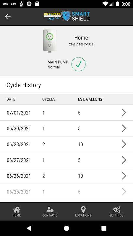Image resolution: width=133 pixels, height=236 pixels.
Task: Tap Android recent apps square button
Action: (x=104, y=228)
